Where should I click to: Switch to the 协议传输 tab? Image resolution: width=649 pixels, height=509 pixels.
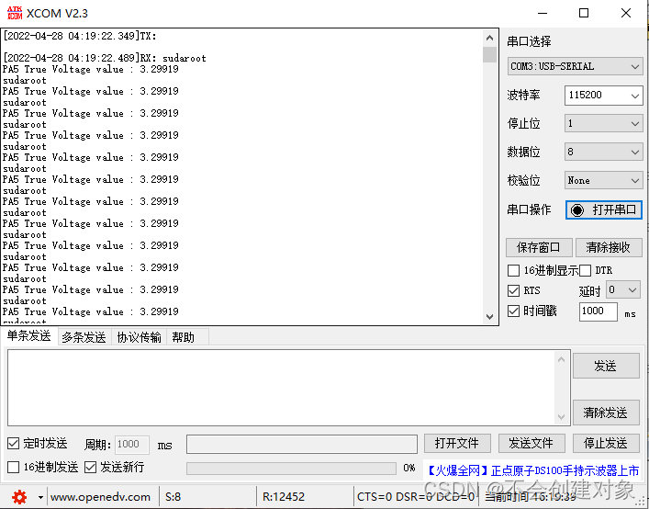tap(140, 337)
